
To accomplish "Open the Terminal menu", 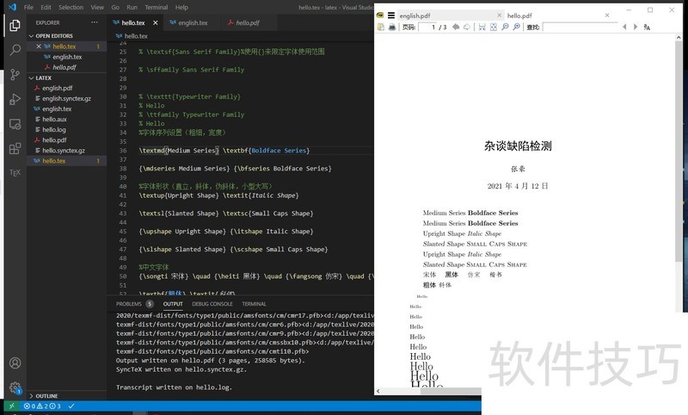I will (156, 7).
